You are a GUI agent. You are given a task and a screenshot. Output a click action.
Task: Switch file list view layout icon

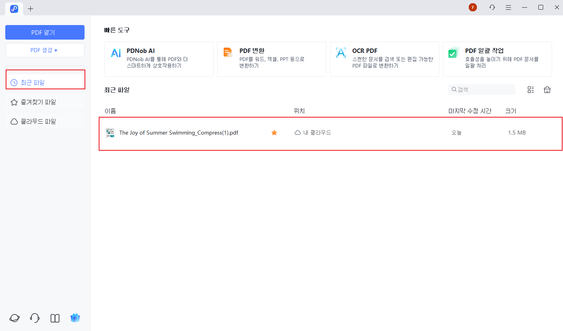click(x=531, y=90)
